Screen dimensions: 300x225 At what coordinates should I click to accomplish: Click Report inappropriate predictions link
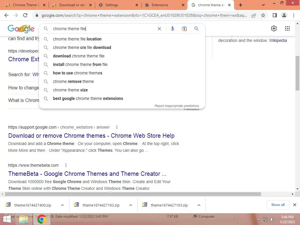pos(177,106)
